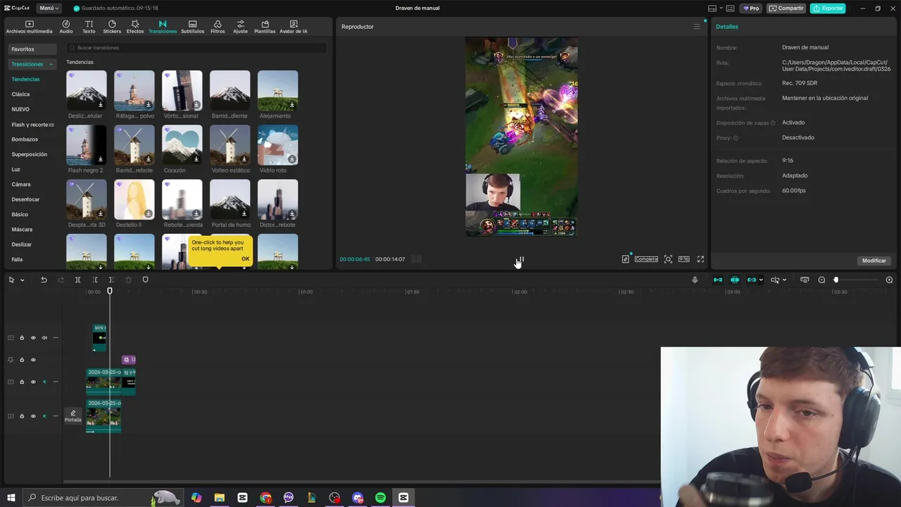Toggle the linkage button in timeline
This screenshot has height=507, width=901.
pyautogui.click(x=751, y=280)
